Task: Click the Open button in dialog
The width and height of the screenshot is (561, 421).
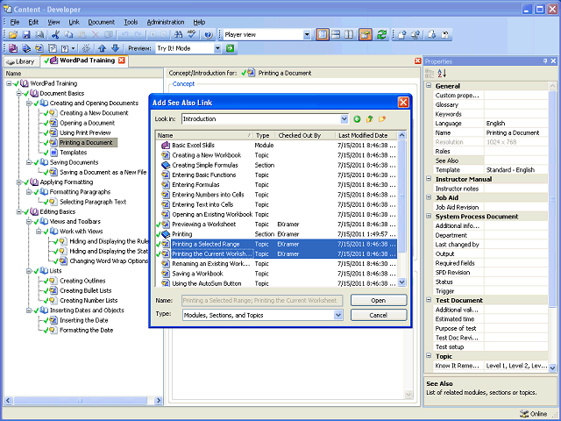Action: click(379, 300)
